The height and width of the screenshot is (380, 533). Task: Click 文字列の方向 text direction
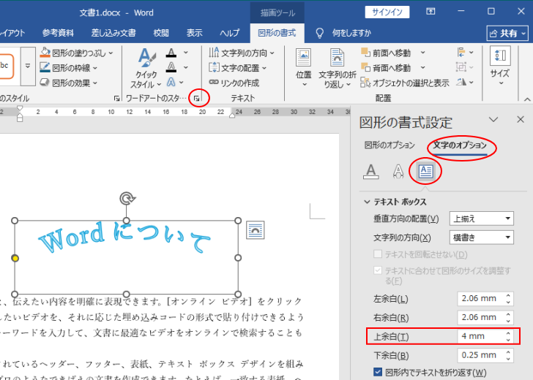click(242, 53)
